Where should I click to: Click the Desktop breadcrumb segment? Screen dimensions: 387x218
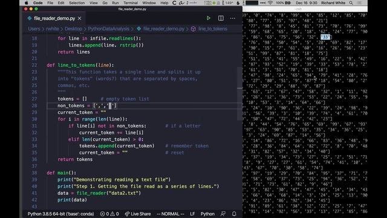coord(73,28)
